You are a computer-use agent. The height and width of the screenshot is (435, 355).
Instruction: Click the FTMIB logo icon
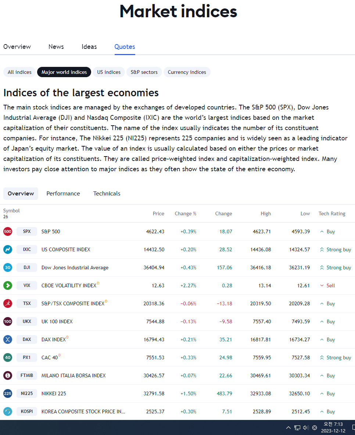click(8, 375)
